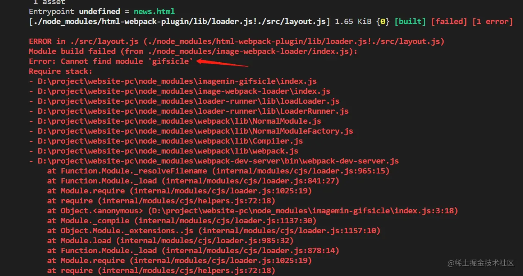Click the webpack.js library path

[166, 151]
